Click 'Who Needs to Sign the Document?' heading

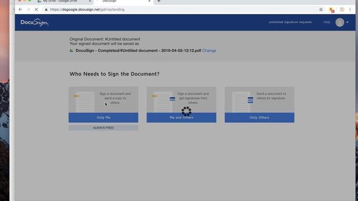(114, 74)
